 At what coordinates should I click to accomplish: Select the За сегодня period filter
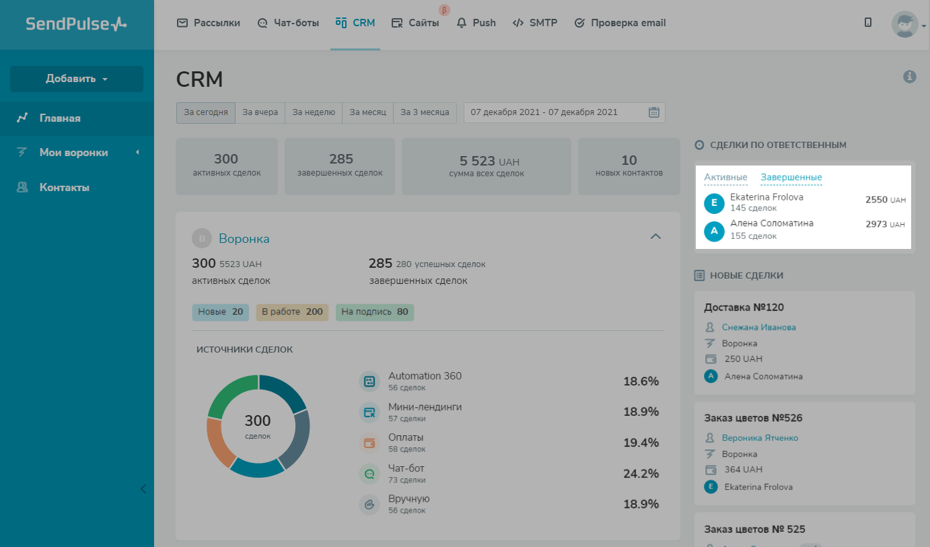[x=206, y=112]
